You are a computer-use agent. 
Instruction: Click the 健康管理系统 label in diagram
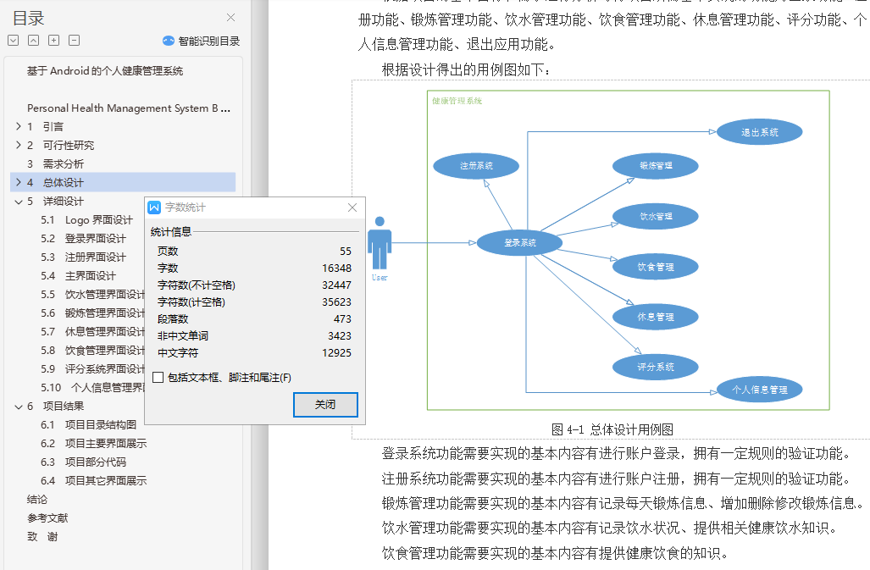coord(457,101)
